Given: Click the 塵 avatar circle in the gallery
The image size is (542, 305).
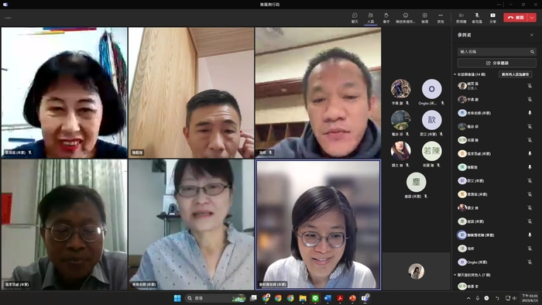Looking at the screenshot, I should pos(417,182).
